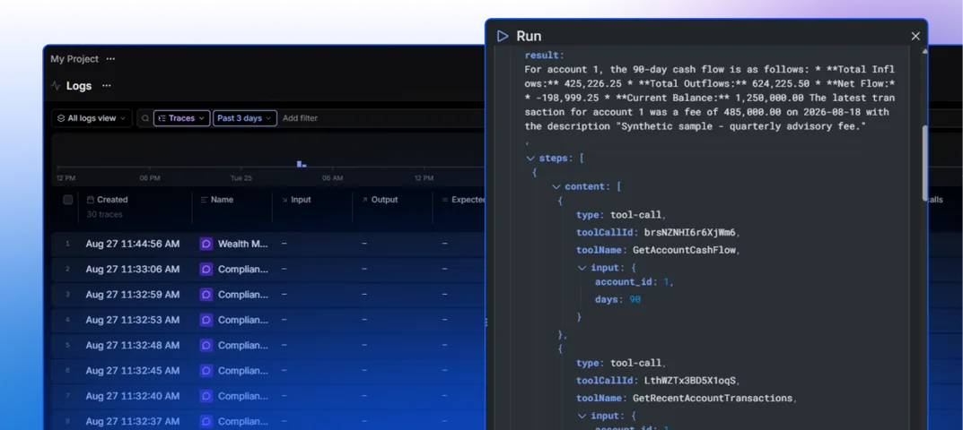Collapse the content array in Run panel
The height and width of the screenshot is (430, 963).
(x=556, y=186)
